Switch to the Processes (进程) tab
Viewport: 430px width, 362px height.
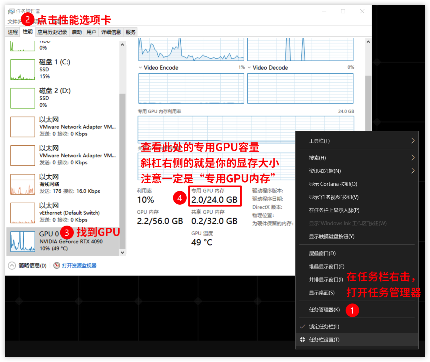coord(13,32)
